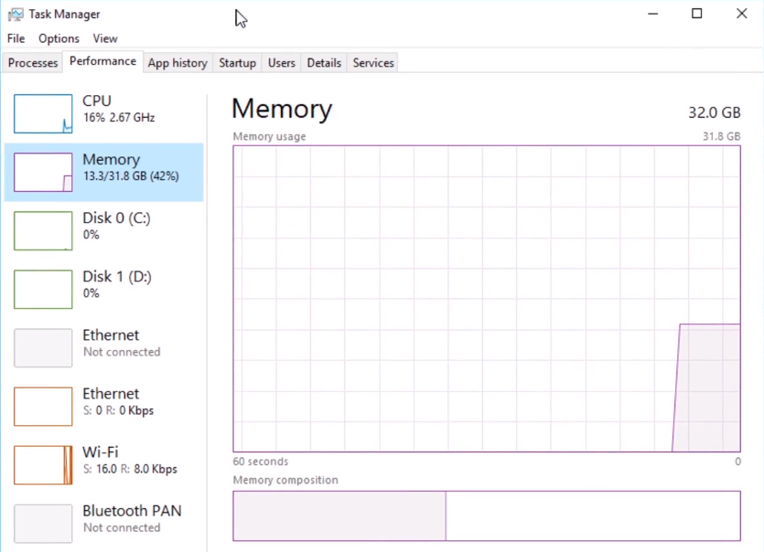Switch to the App history tab
Image resolution: width=764 pixels, height=552 pixels.
click(178, 63)
